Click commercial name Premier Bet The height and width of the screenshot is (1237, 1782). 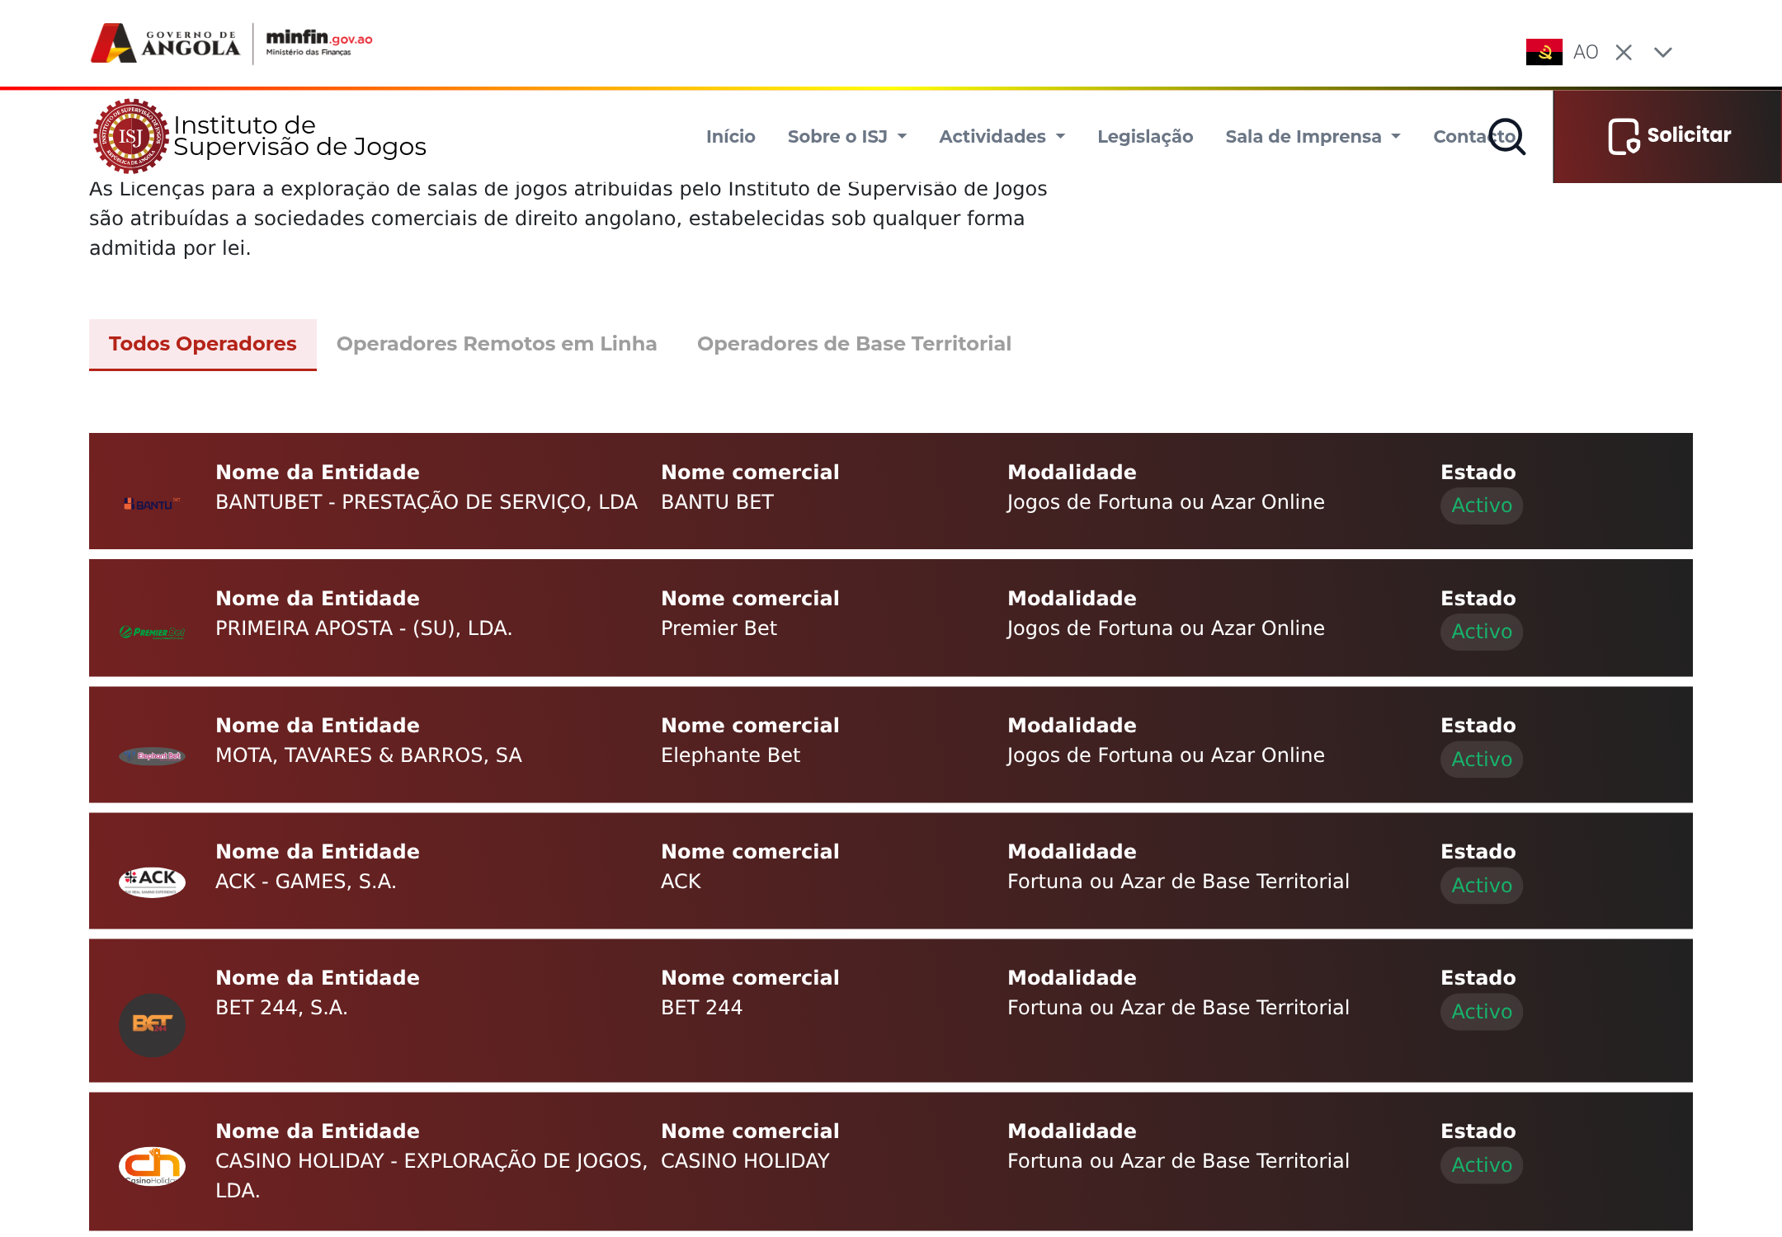[719, 628]
